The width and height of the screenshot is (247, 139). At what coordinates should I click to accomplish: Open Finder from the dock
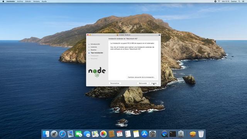tap(46, 134)
